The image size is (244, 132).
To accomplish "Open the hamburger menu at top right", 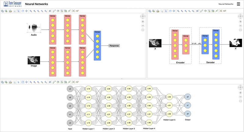I will (239, 4).
